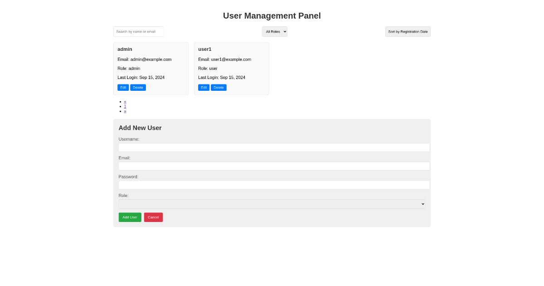The height and width of the screenshot is (286, 544).
Task: Click the previous page arrow
Action: click(x=125, y=101)
